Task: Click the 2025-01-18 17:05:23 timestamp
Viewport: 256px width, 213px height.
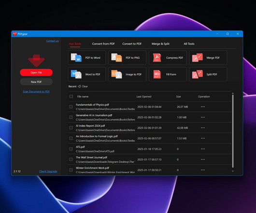Action: click(x=149, y=149)
